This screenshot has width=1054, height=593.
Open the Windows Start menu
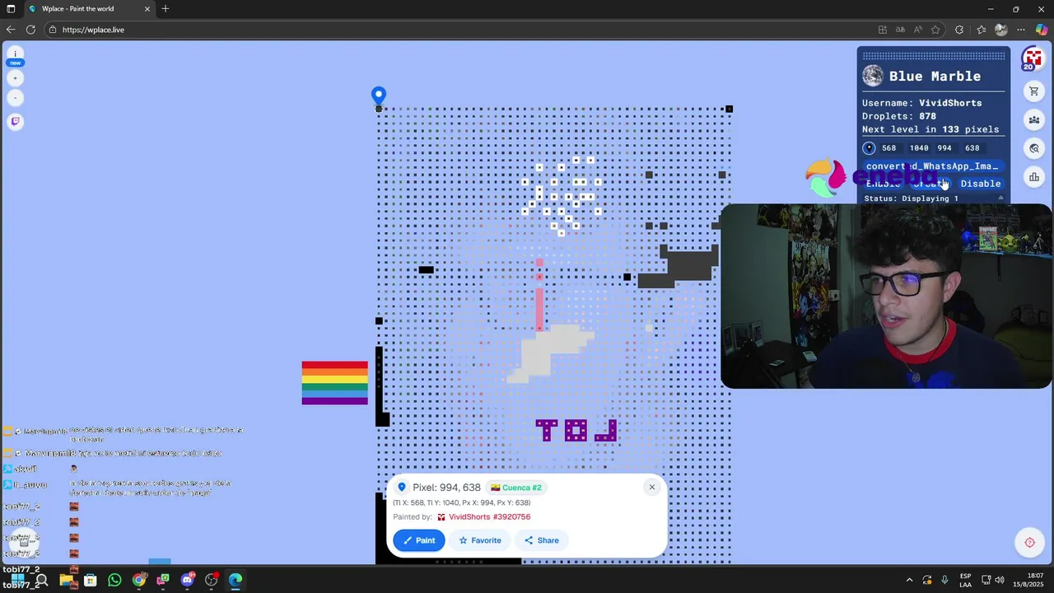click(x=17, y=580)
